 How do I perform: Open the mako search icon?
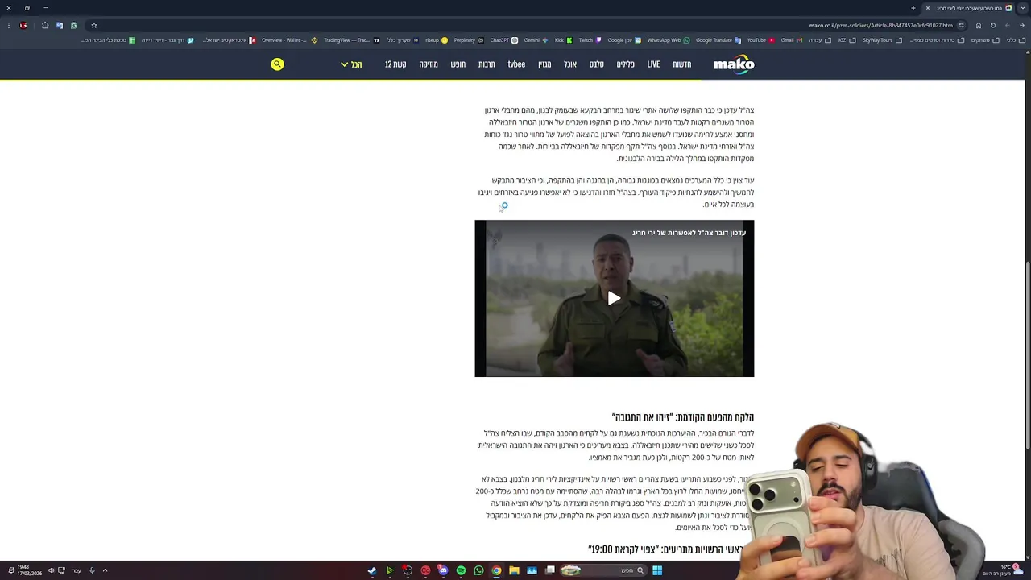(x=277, y=64)
